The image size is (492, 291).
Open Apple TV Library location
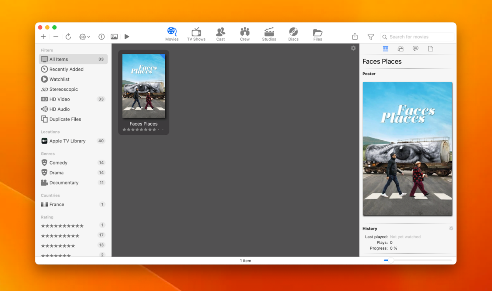pos(73,141)
